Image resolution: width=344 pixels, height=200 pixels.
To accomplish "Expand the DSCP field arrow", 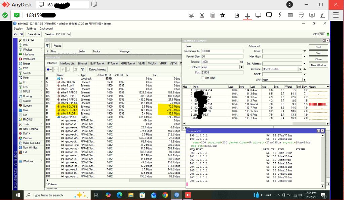I will click(x=305, y=74).
